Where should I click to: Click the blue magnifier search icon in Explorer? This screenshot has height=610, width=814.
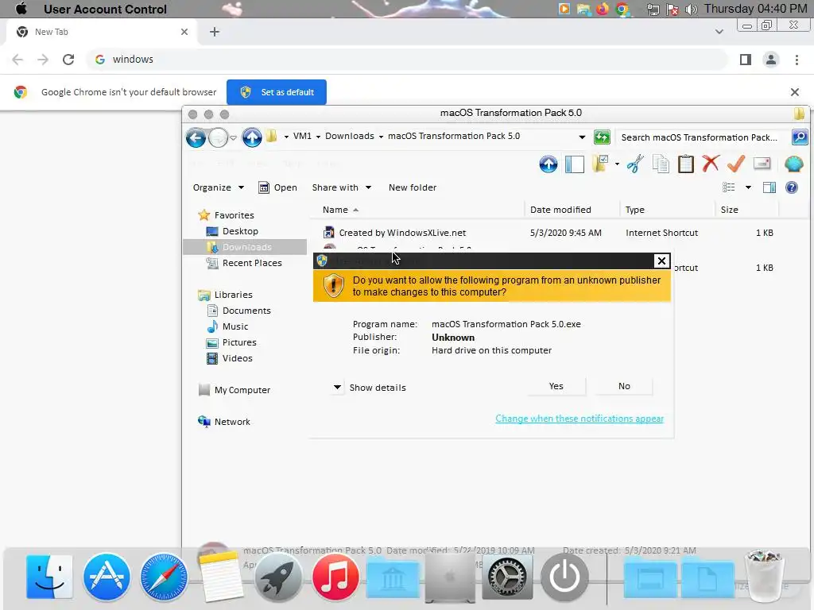pos(800,137)
